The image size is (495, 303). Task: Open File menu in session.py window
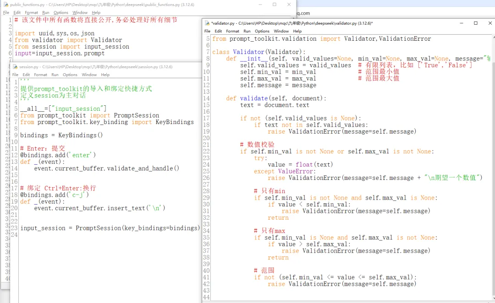[15, 75]
